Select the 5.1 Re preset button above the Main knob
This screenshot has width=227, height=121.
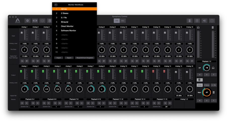(214, 85)
